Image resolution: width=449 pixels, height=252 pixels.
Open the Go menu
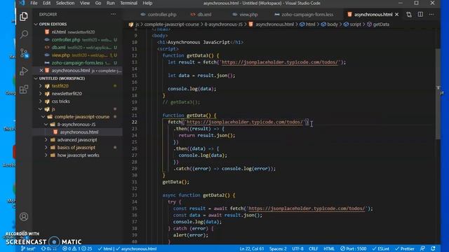click(x=98, y=3)
